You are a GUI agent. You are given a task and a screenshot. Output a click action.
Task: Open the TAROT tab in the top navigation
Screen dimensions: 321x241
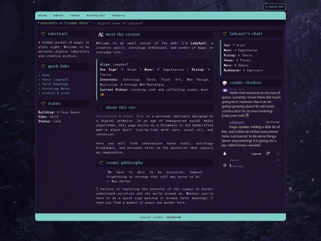pos(75,15)
